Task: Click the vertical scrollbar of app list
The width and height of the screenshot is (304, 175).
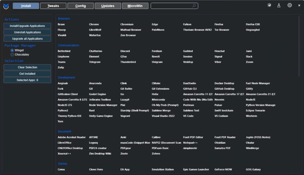Action: pos(299,46)
